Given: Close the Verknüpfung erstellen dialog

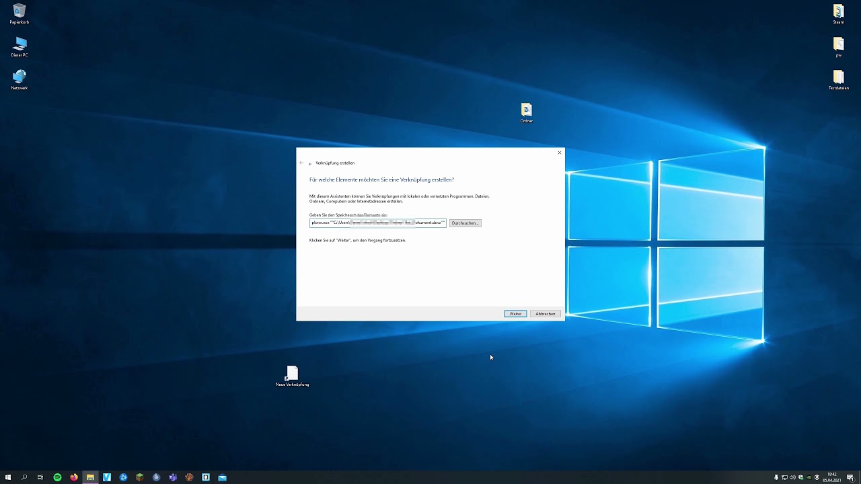Looking at the screenshot, I should click(x=559, y=153).
